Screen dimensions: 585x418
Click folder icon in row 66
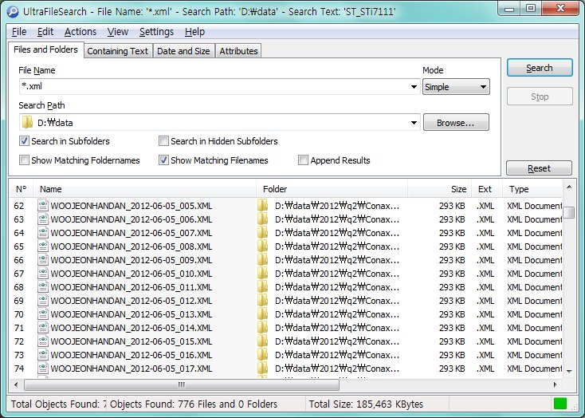click(263, 259)
